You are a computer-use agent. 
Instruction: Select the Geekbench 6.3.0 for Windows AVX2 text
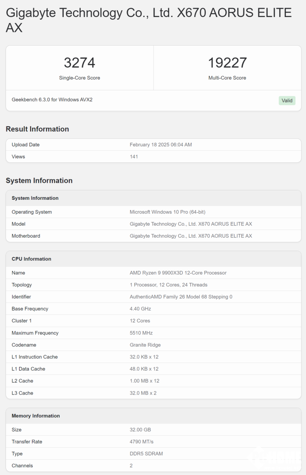click(52, 100)
